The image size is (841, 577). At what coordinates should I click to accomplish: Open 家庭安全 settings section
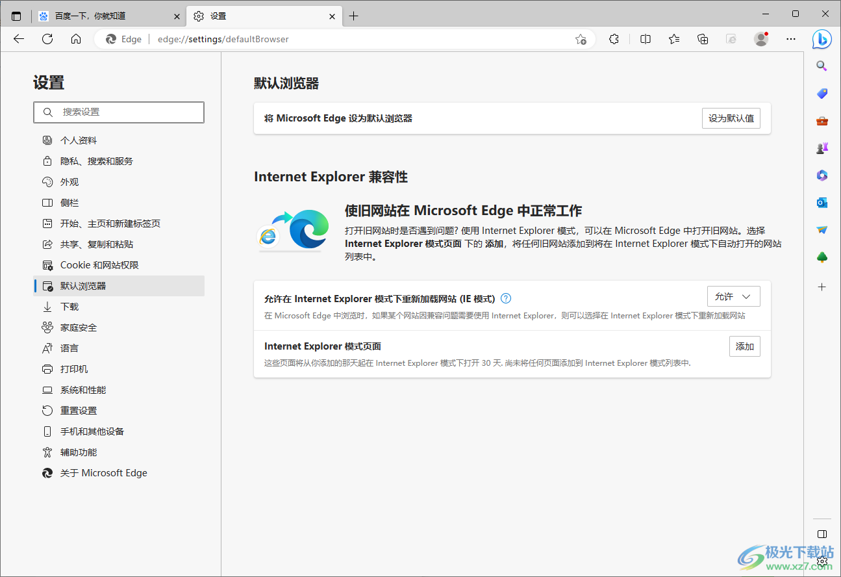(x=119, y=327)
